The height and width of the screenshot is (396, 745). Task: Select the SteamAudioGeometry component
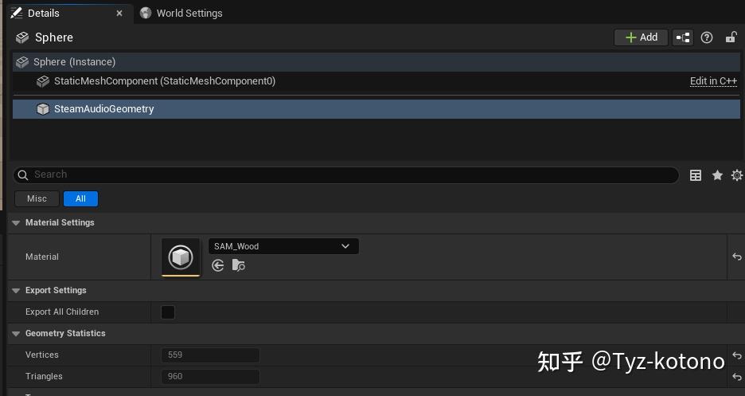coord(376,109)
